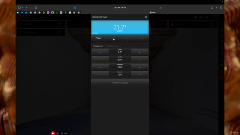Viewport: 240px width, 135px height.
Task: Switch to the Riscaldamento tab
Action: (98, 46)
